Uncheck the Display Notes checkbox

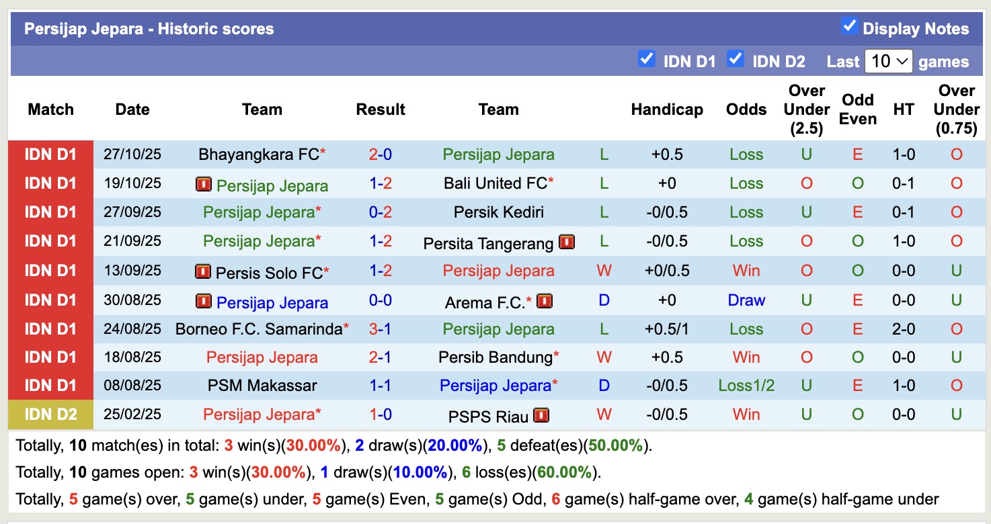click(850, 26)
